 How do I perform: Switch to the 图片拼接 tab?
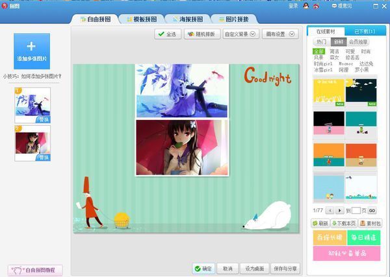[x=234, y=19]
